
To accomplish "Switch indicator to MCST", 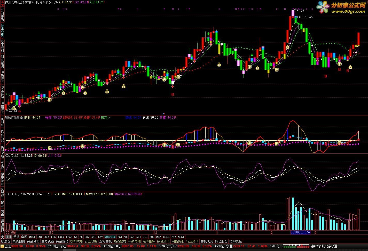I will (x=181, y=237).
